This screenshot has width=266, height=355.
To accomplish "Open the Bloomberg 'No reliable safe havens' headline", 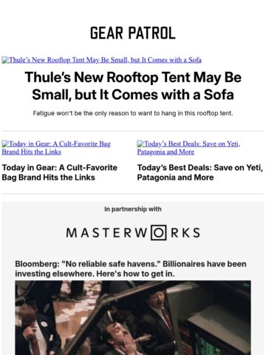I will coord(131,268).
